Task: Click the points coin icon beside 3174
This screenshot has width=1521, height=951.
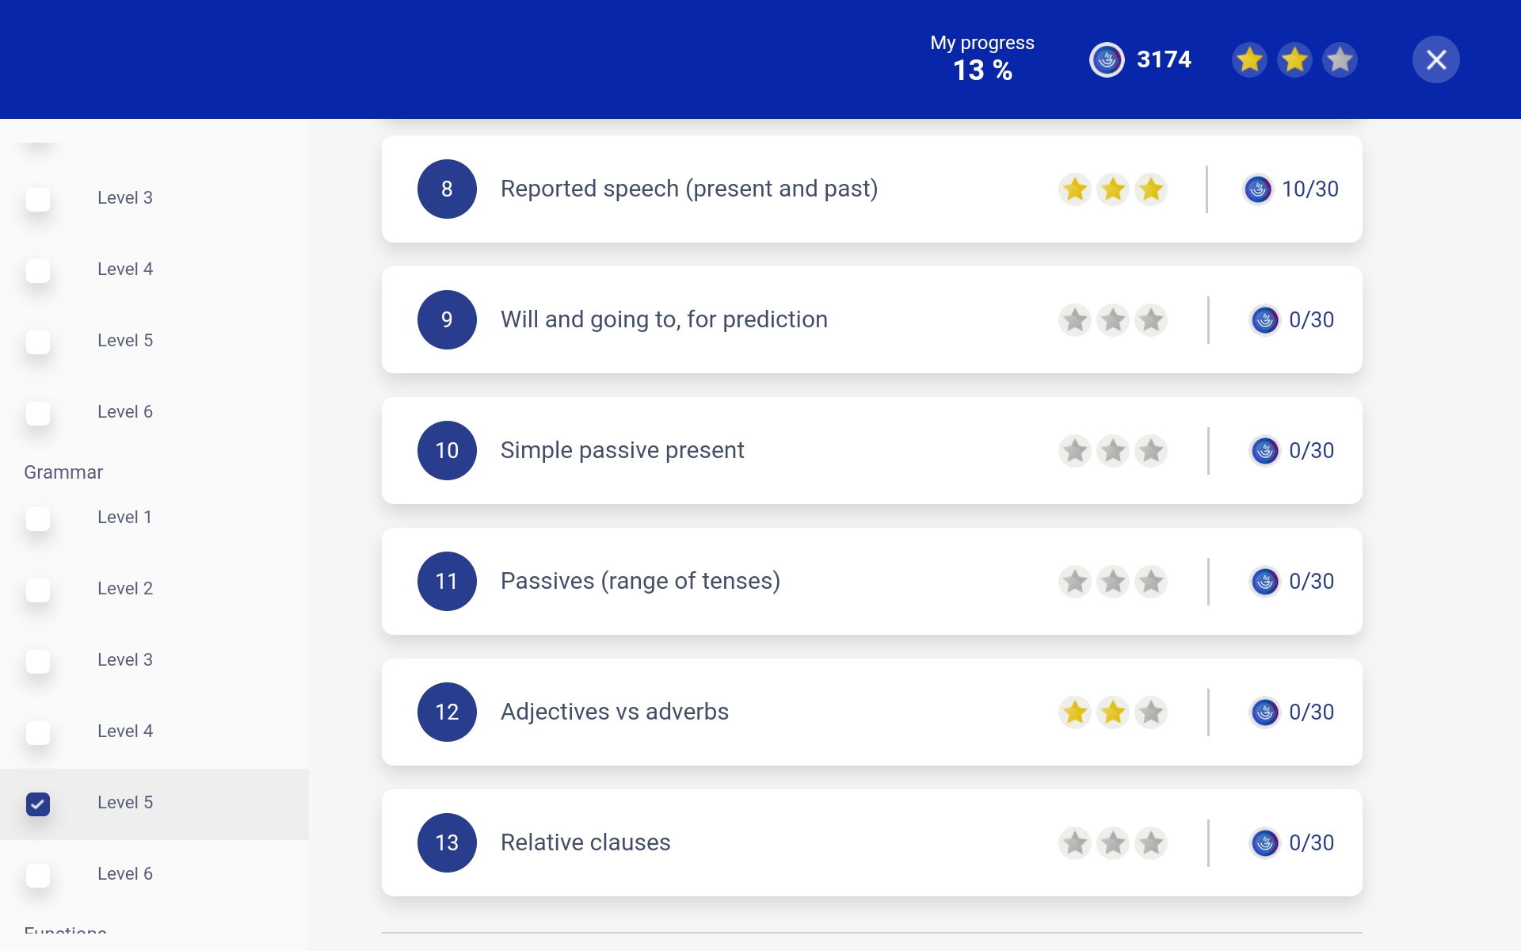Action: 1106,59
